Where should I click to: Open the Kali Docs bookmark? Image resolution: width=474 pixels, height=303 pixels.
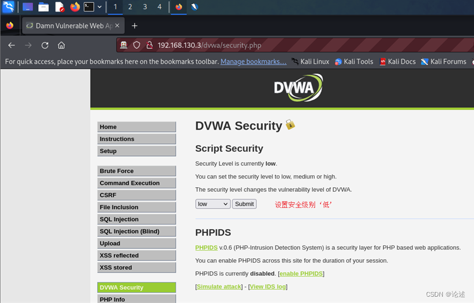tap(398, 62)
